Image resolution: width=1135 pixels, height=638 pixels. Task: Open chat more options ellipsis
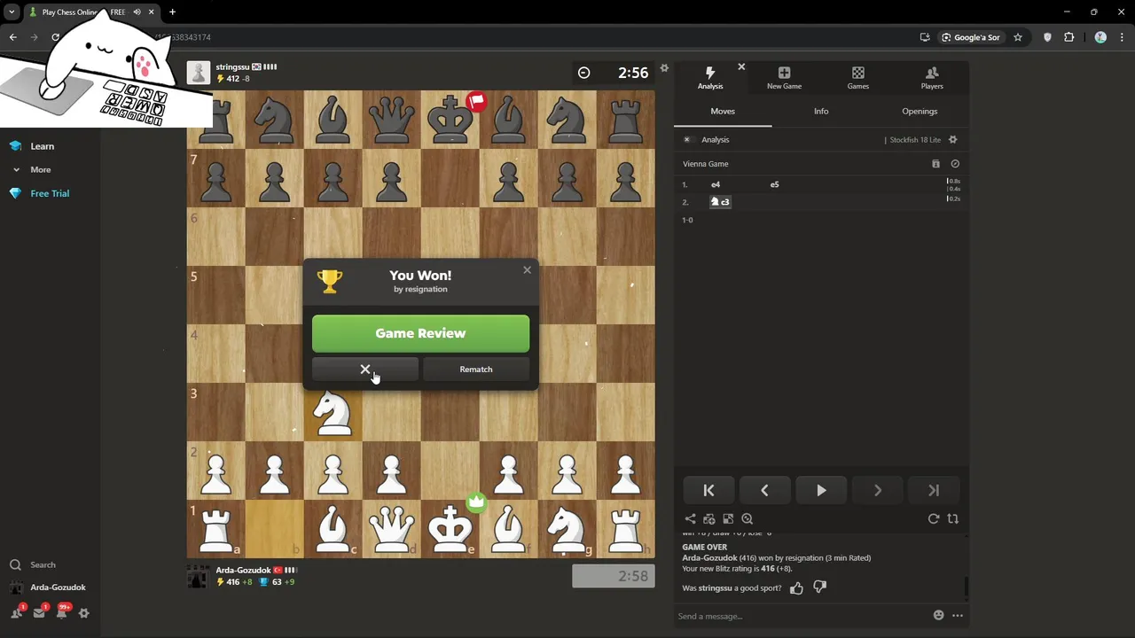coord(958,616)
